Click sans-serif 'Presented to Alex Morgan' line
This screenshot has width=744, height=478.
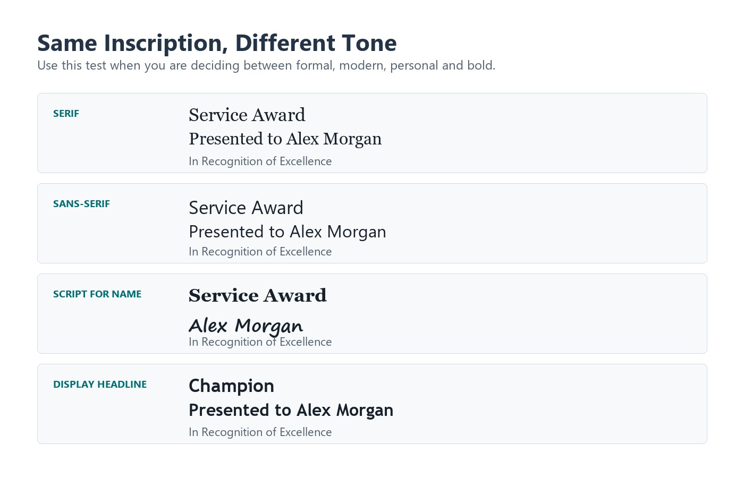[288, 232]
